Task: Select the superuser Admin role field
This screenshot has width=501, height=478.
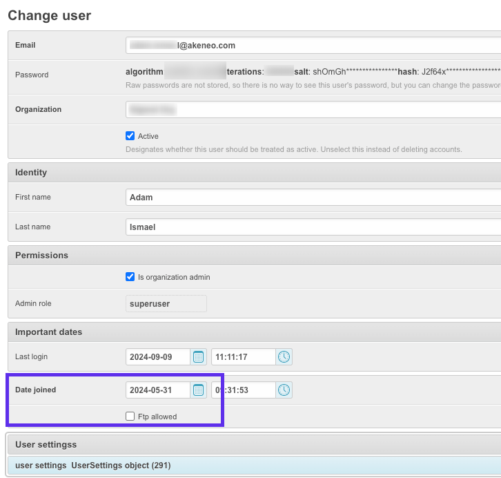Action: 166,304
